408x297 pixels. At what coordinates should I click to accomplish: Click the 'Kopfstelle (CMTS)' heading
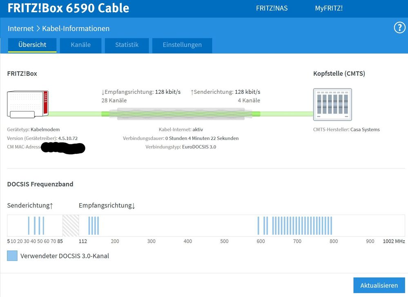click(x=339, y=73)
